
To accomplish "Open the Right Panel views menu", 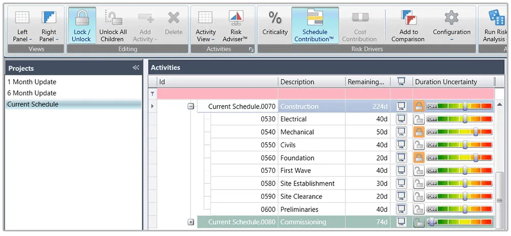I will tap(49, 27).
